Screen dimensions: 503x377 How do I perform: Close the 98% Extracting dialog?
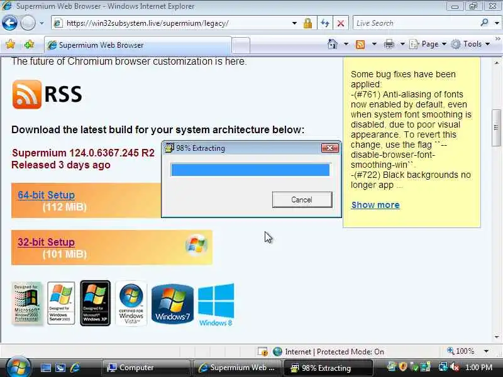pos(329,148)
